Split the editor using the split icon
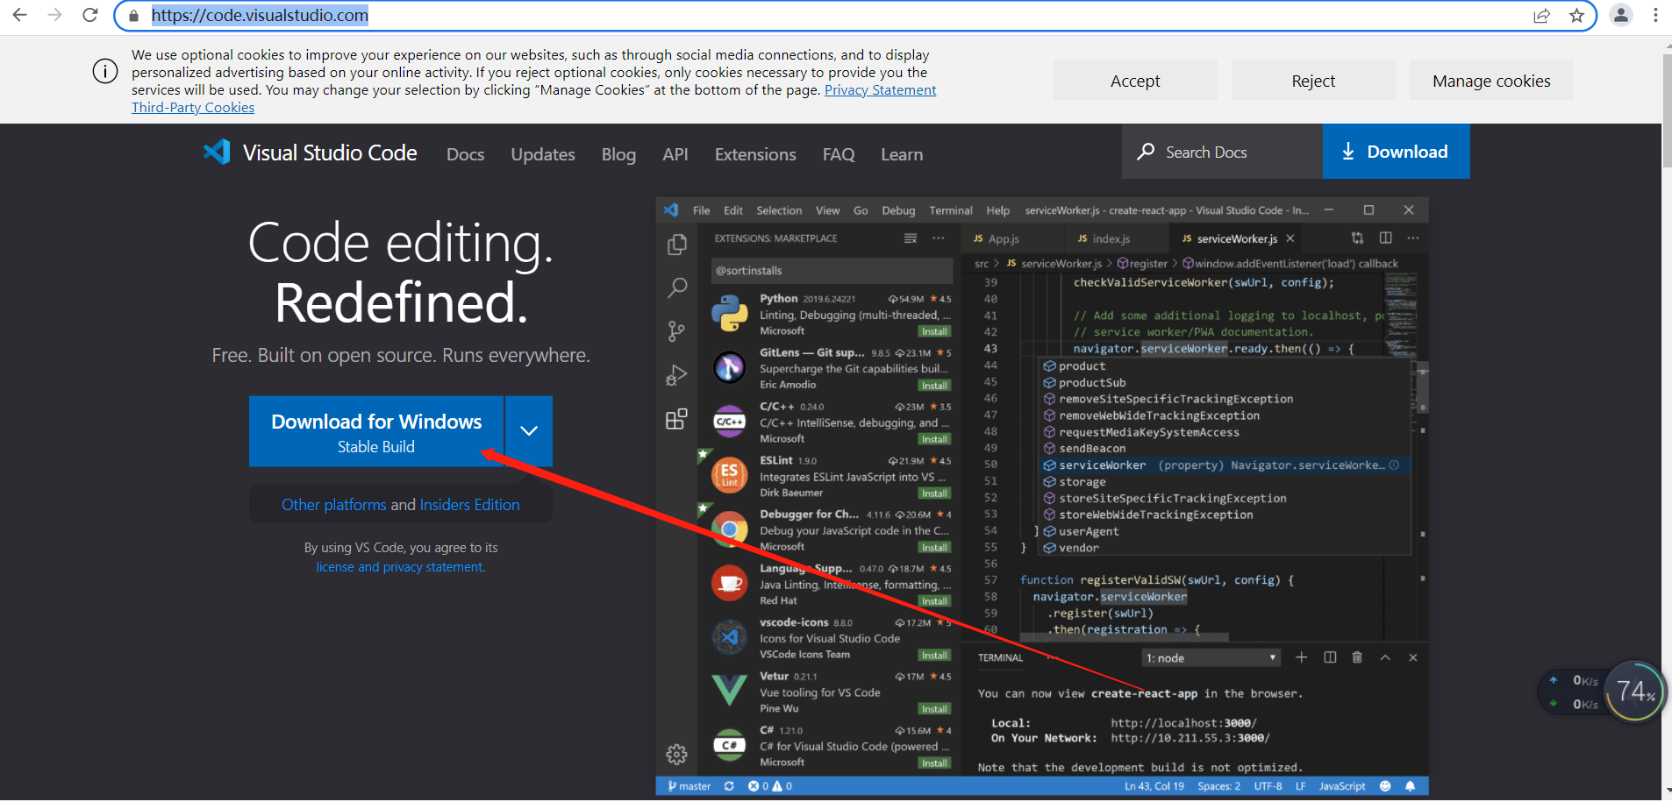The width and height of the screenshot is (1672, 802). pyautogui.click(x=1385, y=238)
